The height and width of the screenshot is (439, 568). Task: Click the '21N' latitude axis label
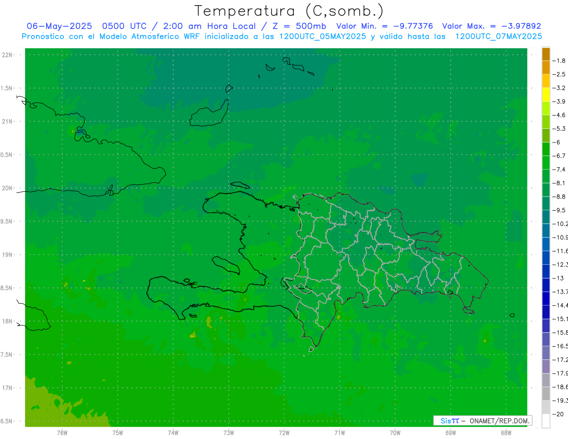point(8,121)
